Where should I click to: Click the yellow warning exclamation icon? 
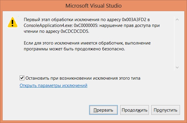coord(12,22)
